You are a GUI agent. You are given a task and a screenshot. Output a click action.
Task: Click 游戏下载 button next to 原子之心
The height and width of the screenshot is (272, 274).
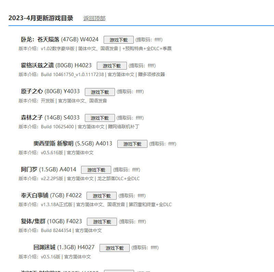(x=100, y=92)
